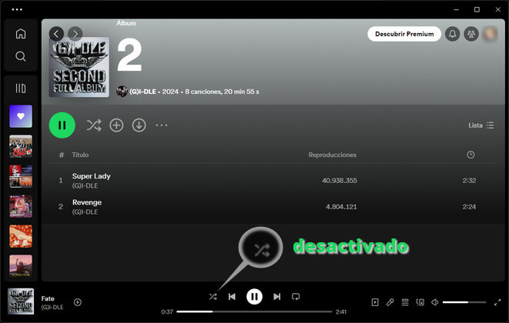Click the total duration 2:41
This screenshot has height=323, width=509.
click(341, 311)
